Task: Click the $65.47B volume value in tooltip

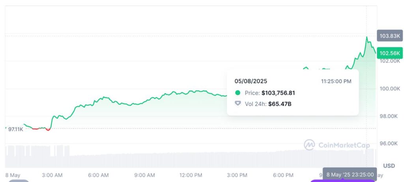Action: point(280,103)
